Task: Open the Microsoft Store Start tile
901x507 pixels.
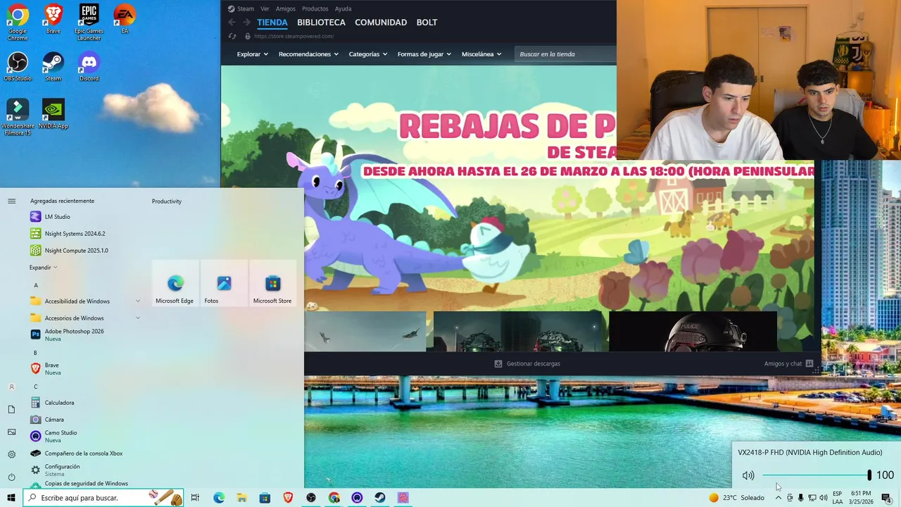Action: pyautogui.click(x=272, y=283)
